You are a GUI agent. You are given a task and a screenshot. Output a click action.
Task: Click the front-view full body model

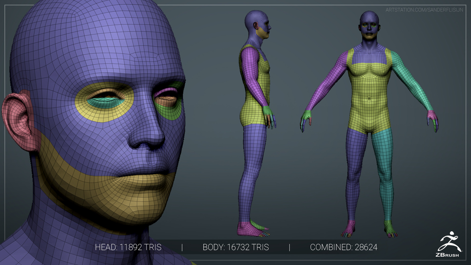pyautogui.click(x=369, y=124)
